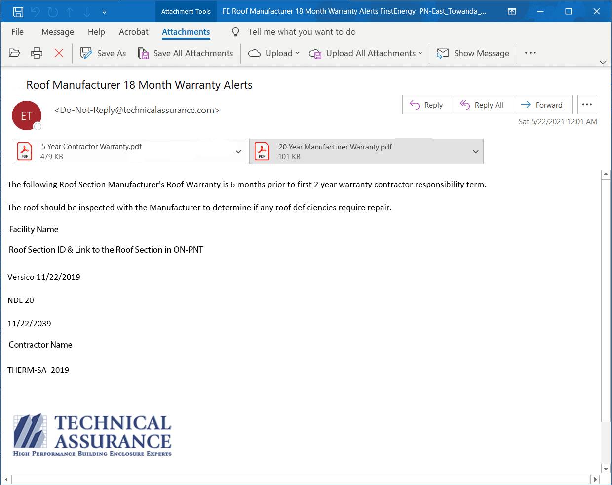Switch to the Message tab
Viewport: 612px width, 485px height.
(58, 32)
